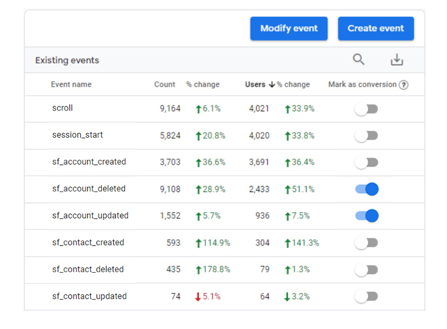Click the search events magnifier icon
Image resolution: width=447 pixels, height=329 pixels.
[x=358, y=60]
